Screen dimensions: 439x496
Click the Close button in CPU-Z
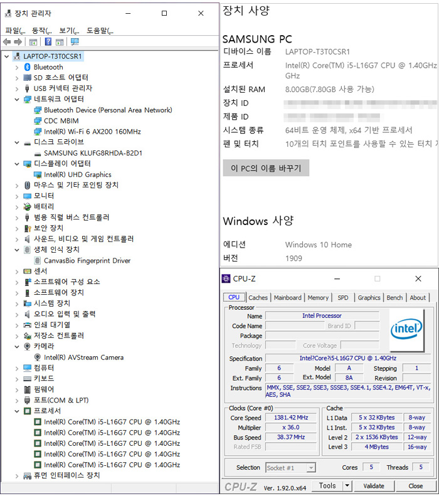[415, 486]
